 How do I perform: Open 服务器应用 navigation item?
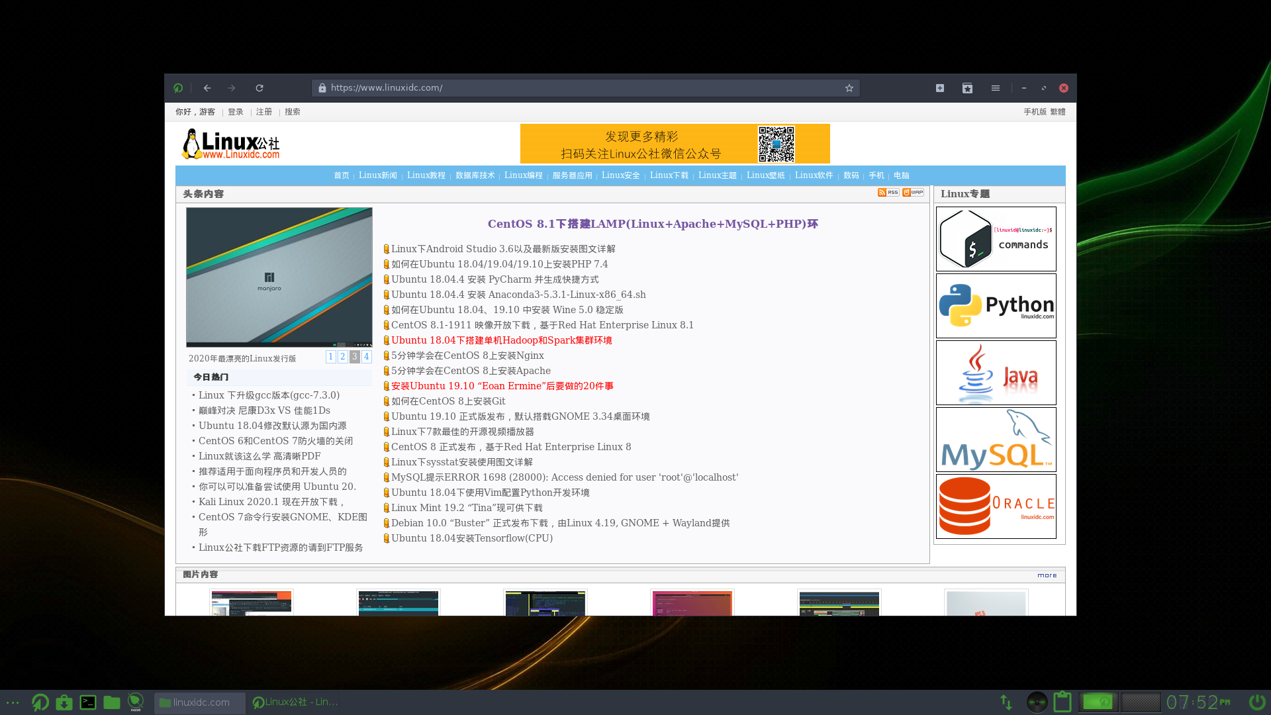coord(573,175)
